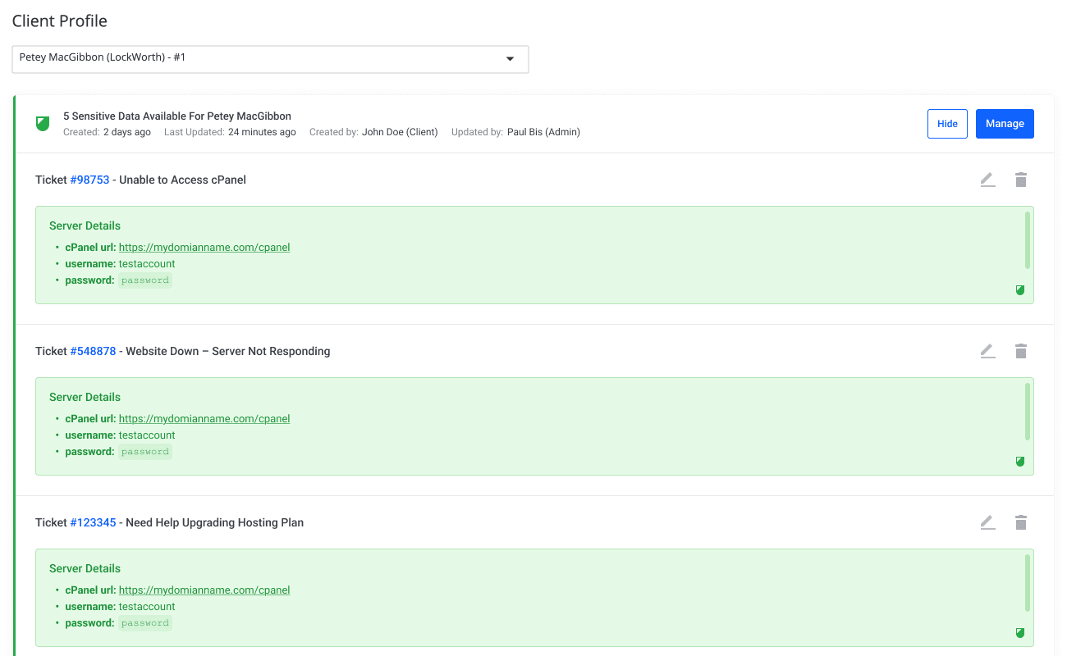Viewport: 1067px width, 656px height.
Task: Click the Client Profile heading
Action: coord(60,20)
